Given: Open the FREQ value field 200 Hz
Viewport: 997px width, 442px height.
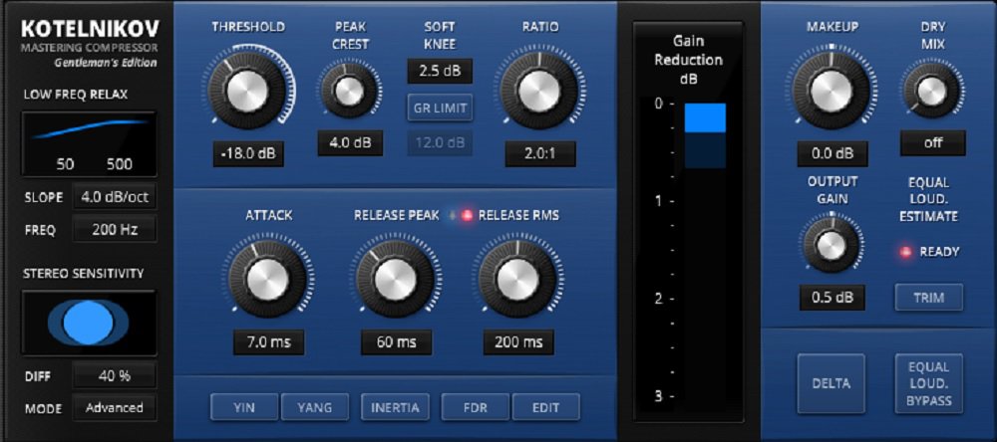Looking at the screenshot, I should [x=114, y=230].
